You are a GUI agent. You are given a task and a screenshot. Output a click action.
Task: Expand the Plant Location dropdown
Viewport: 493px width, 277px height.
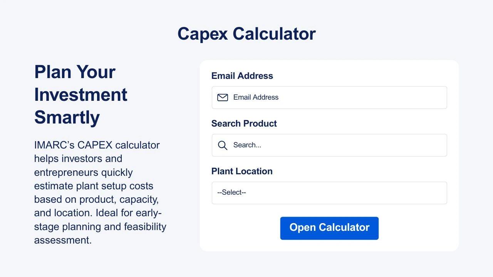click(x=329, y=193)
